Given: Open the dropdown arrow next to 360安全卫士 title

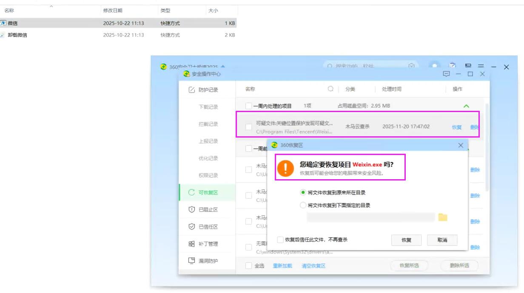Looking at the screenshot, I should [223, 67].
